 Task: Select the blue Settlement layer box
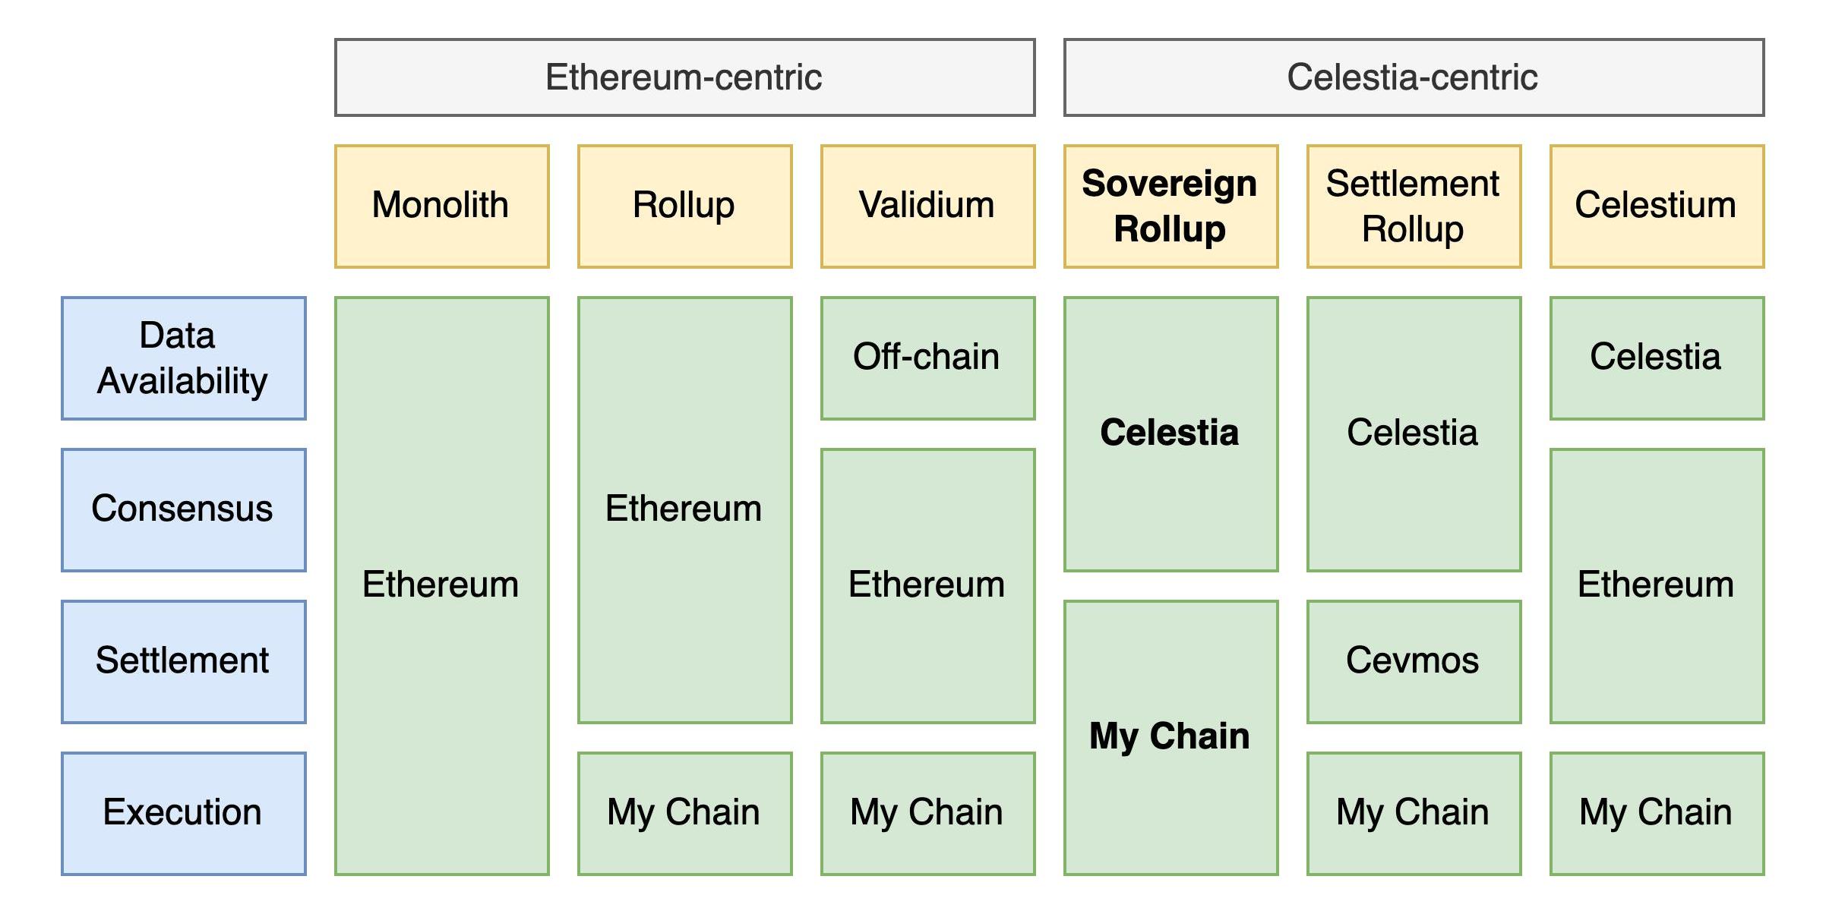click(183, 661)
